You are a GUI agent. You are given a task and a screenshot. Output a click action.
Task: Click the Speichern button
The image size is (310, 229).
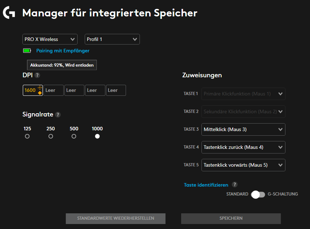point(231,218)
